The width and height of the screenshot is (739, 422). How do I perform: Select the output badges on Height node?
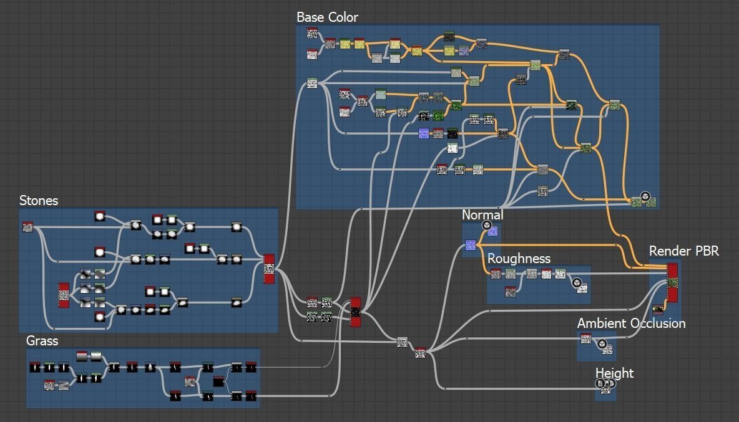click(605, 383)
